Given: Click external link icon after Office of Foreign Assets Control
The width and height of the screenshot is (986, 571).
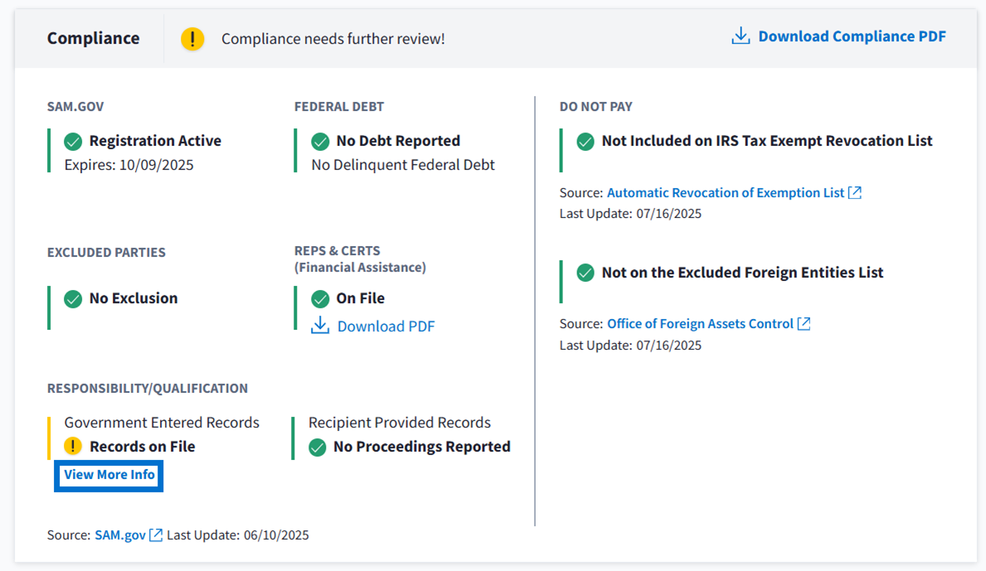Looking at the screenshot, I should 804,324.
